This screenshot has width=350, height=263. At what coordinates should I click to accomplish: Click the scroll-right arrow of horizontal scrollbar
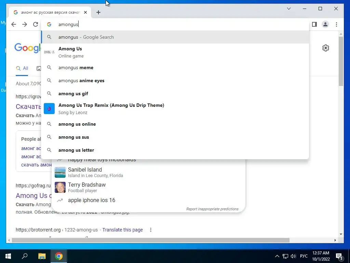pos(335,240)
